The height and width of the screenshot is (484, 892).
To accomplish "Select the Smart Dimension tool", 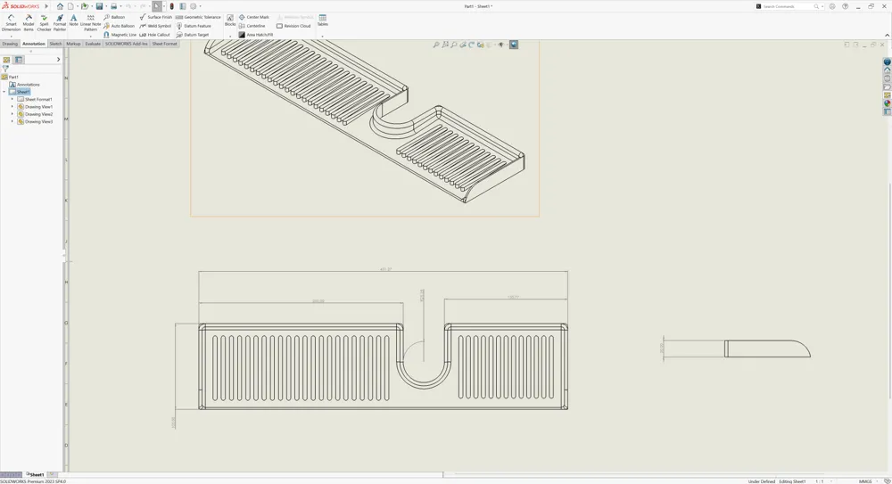I will coord(11,23).
